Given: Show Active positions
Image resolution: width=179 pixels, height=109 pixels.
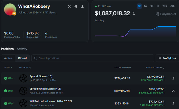Looking at the screenshot, I should pos(8,58).
